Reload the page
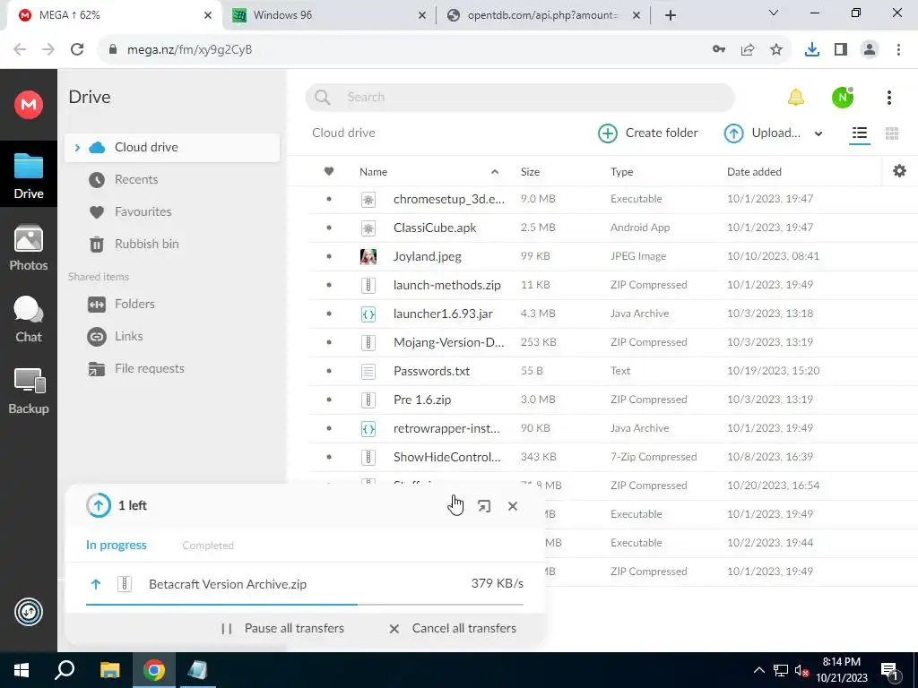 pyautogui.click(x=77, y=50)
